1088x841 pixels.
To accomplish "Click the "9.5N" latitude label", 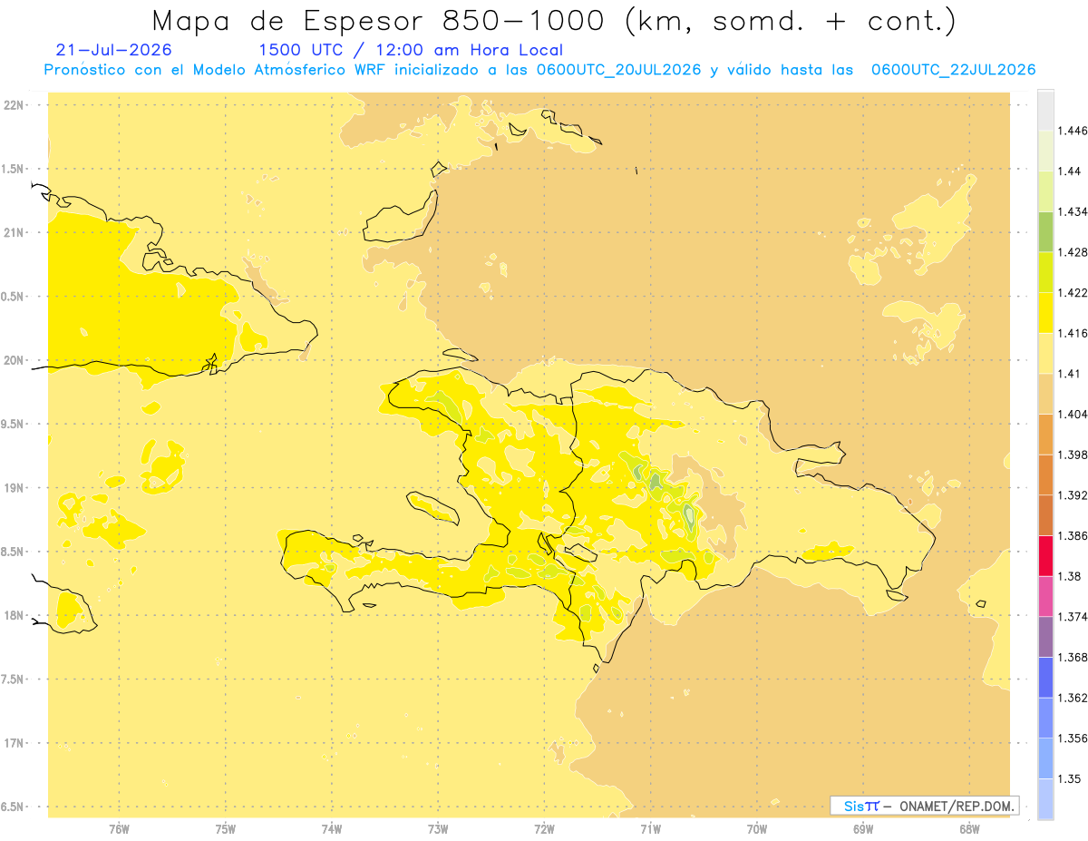I will [x=13, y=425].
